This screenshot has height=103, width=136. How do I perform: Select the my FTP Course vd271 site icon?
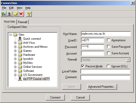[20, 79]
